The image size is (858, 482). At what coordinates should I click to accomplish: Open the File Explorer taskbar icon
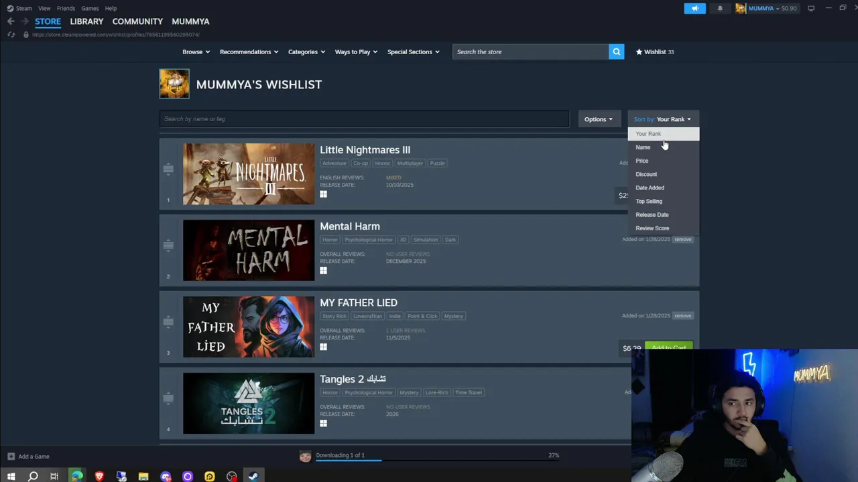[143, 476]
